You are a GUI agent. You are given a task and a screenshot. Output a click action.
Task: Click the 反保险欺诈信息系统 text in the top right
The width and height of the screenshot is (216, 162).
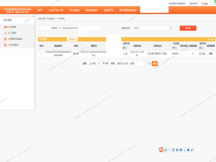pos(177,4)
